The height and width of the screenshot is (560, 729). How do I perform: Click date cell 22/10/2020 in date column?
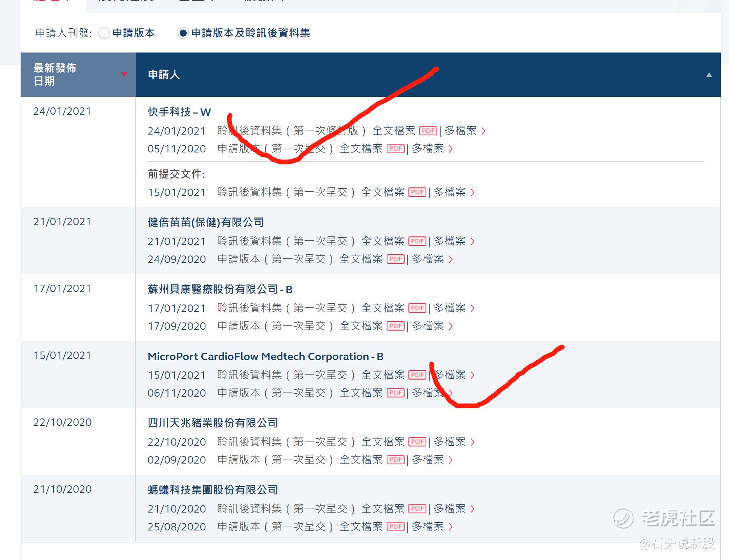tap(62, 422)
